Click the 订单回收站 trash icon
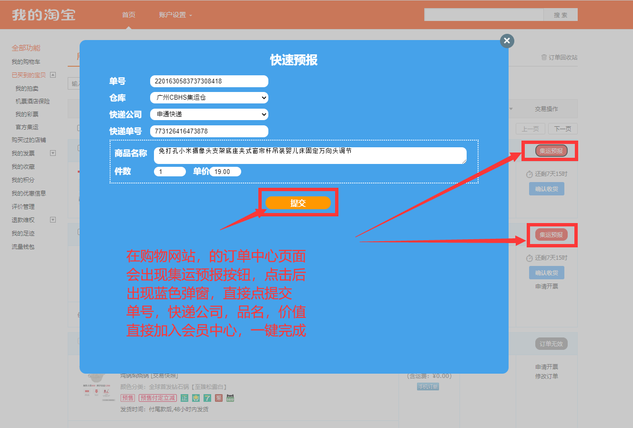Viewport: 633px width, 428px height. (544, 57)
